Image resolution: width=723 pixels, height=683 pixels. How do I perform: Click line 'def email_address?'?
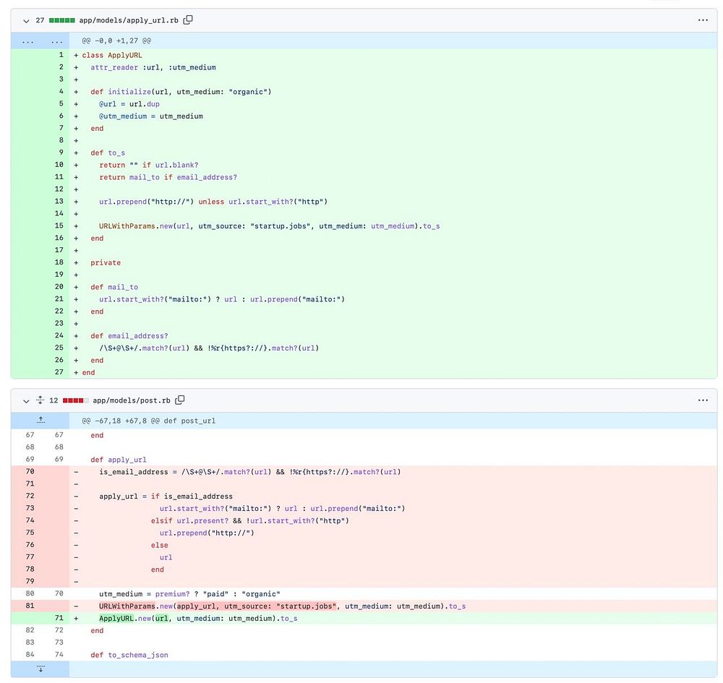coord(129,336)
